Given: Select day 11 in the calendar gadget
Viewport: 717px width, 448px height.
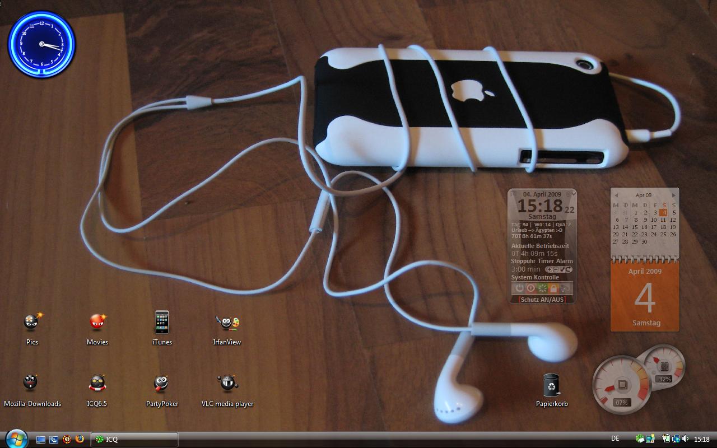Looking at the screenshot, I should coord(663,220).
